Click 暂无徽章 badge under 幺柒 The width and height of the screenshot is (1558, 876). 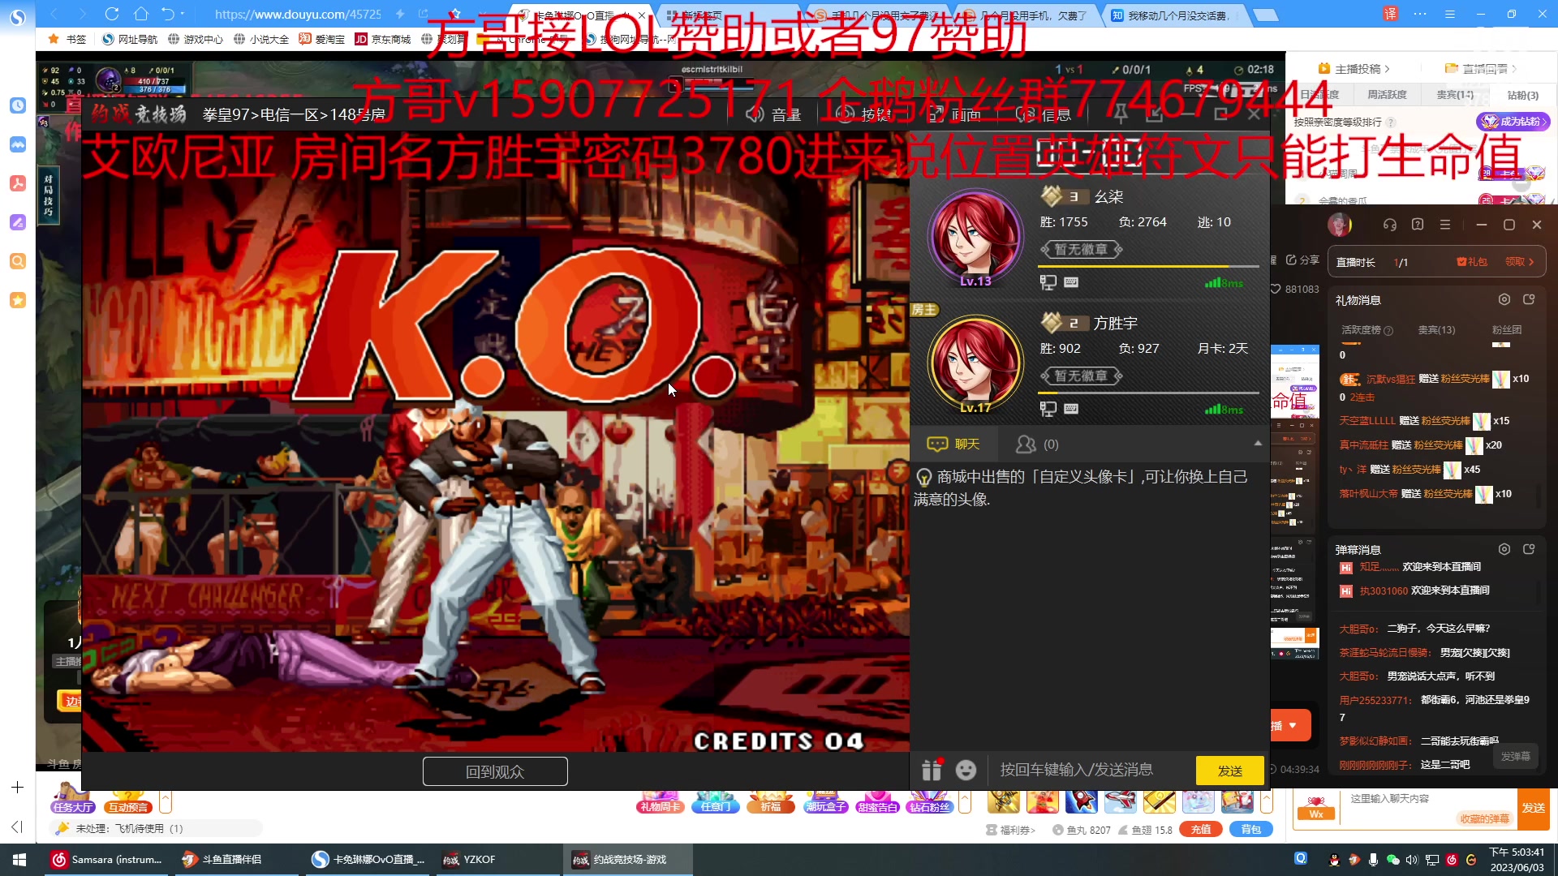pyautogui.click(x=1081, y=249)
